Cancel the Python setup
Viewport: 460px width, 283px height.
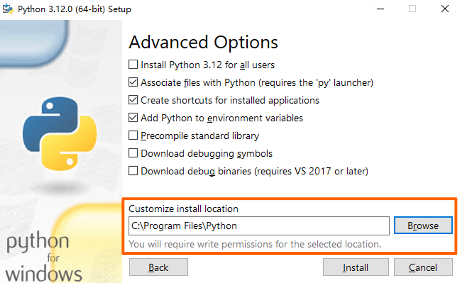coord(423,267)
